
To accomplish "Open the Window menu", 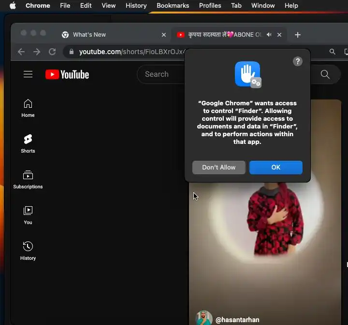I will 263,5.
